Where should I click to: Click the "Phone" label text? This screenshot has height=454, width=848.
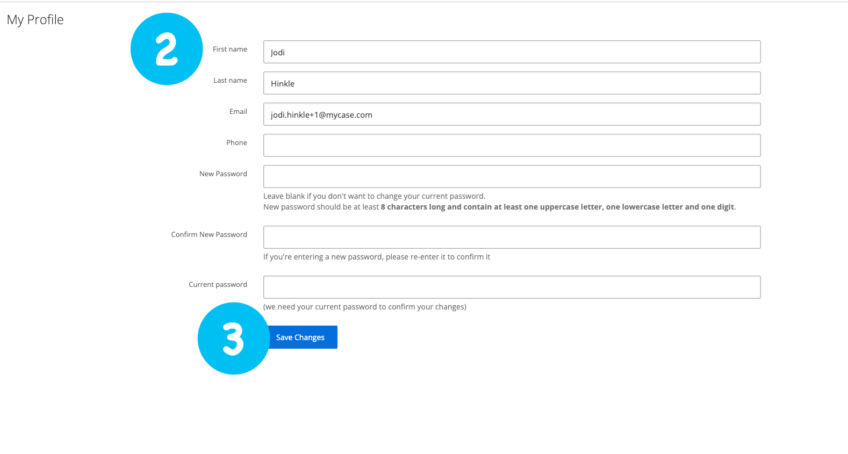click(x=236, y=143)
